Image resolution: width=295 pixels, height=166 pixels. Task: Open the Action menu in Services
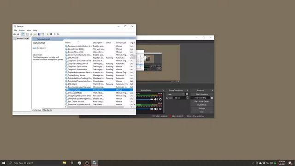click(22, 30)
